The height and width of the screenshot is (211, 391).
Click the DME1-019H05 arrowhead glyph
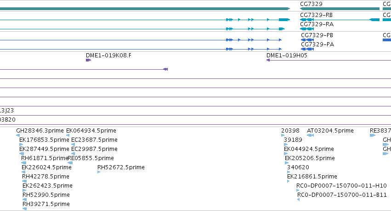[x=268, y=60]
